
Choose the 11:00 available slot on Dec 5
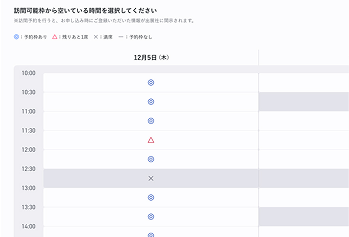[151, 121]
